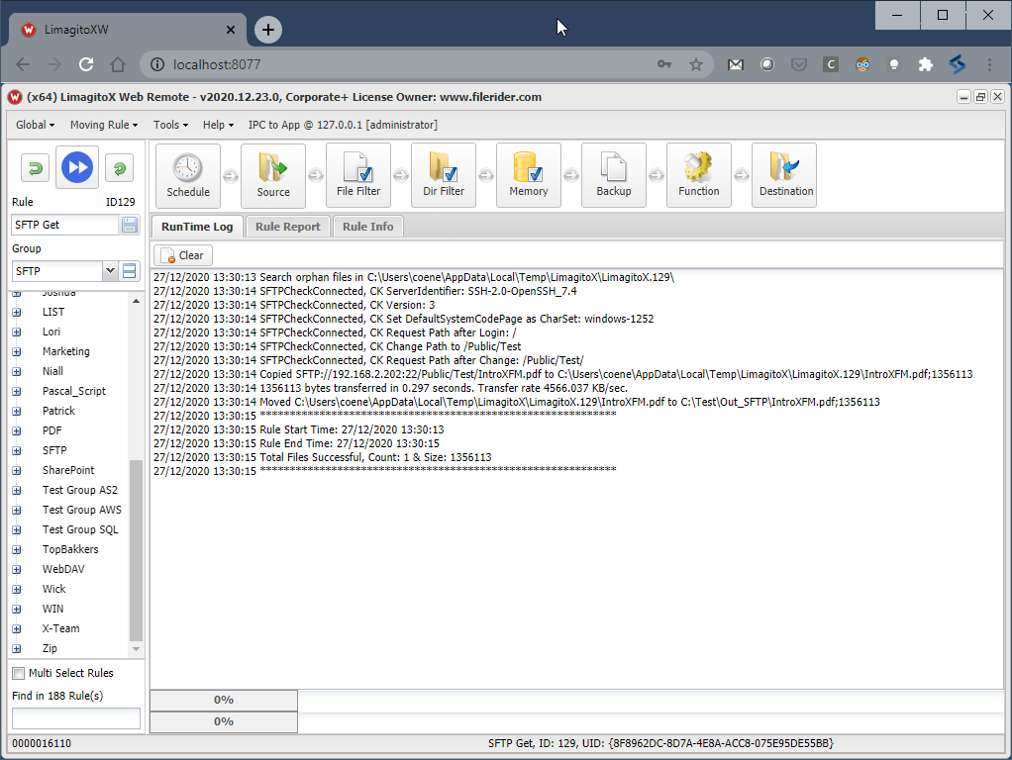
Task: Open the Function editor icon
Action: coord(698,174)
